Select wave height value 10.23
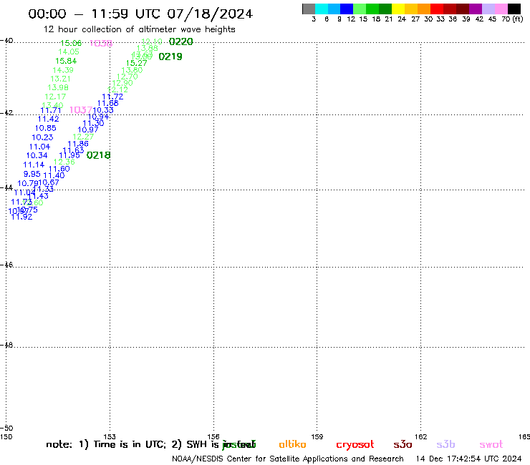This screenshot has height=465, width=530. tap(42, 137)
